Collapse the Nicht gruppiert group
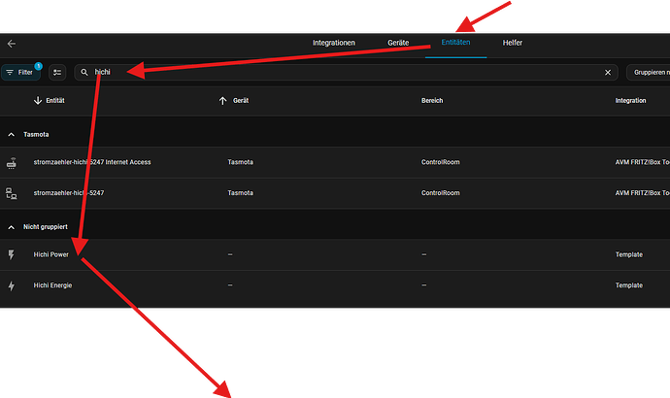Screen dimensions: 670x398 (x=12, y=227)
